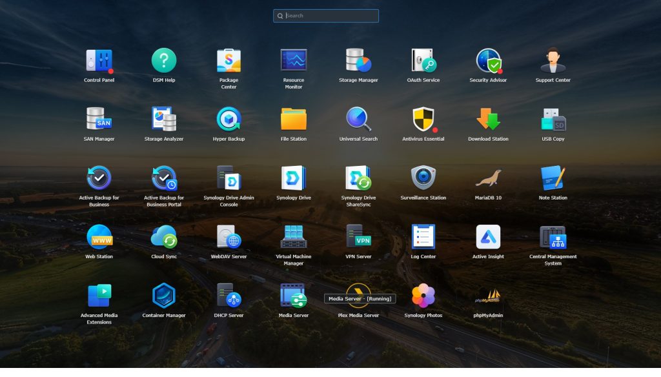The width and height of the screenshot is (661, 377).
Task: Open Cloud Sync
Action: tap(164, 236)
